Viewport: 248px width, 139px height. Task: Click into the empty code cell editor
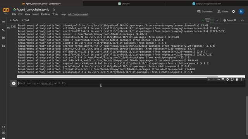coord(131,83)
